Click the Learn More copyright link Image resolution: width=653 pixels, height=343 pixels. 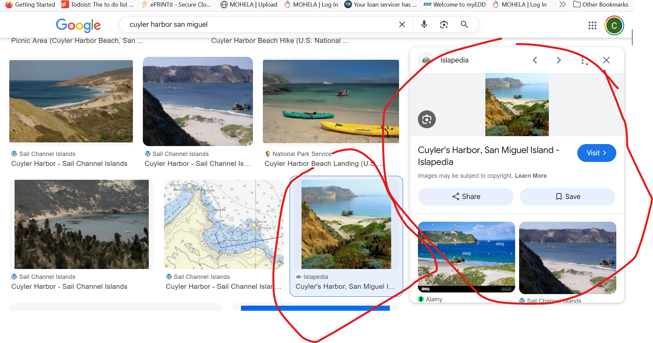pos(530,176)
